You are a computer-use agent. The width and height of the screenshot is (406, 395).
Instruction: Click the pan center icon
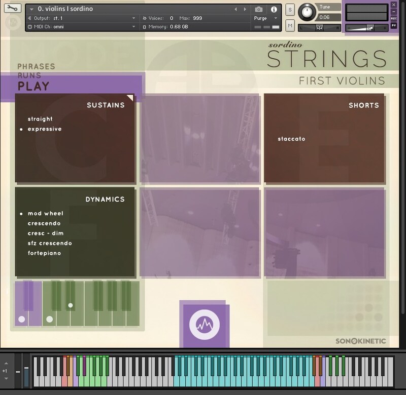tap(319, 28)
